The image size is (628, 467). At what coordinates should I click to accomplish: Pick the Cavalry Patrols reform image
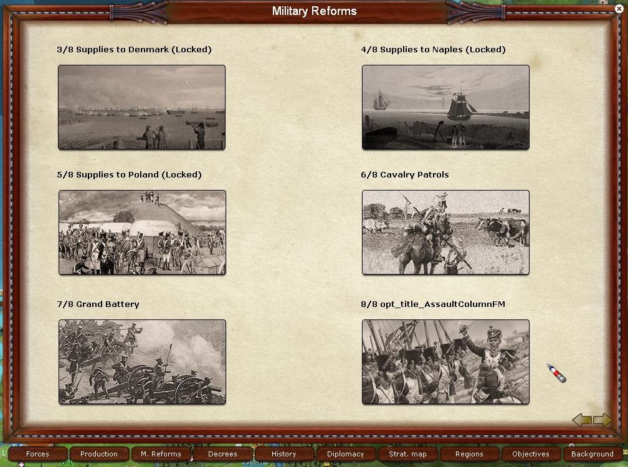[x=445, y=232]
